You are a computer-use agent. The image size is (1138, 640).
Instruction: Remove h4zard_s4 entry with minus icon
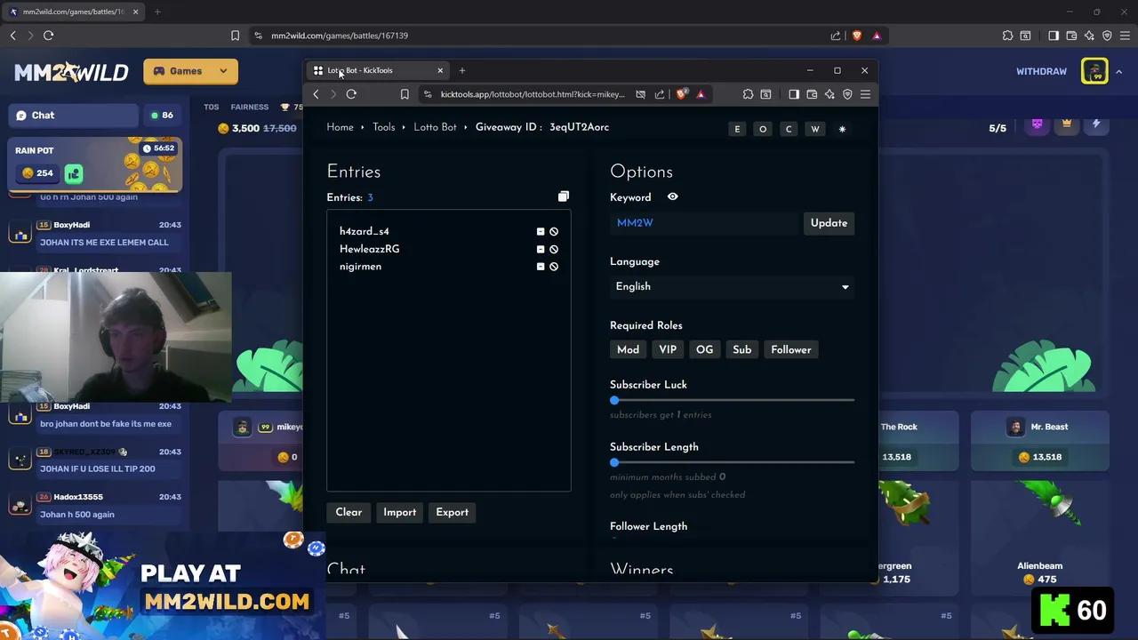click(x=541, y=232)
